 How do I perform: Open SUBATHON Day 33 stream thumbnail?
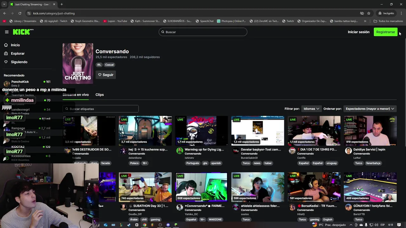point(145,187)
